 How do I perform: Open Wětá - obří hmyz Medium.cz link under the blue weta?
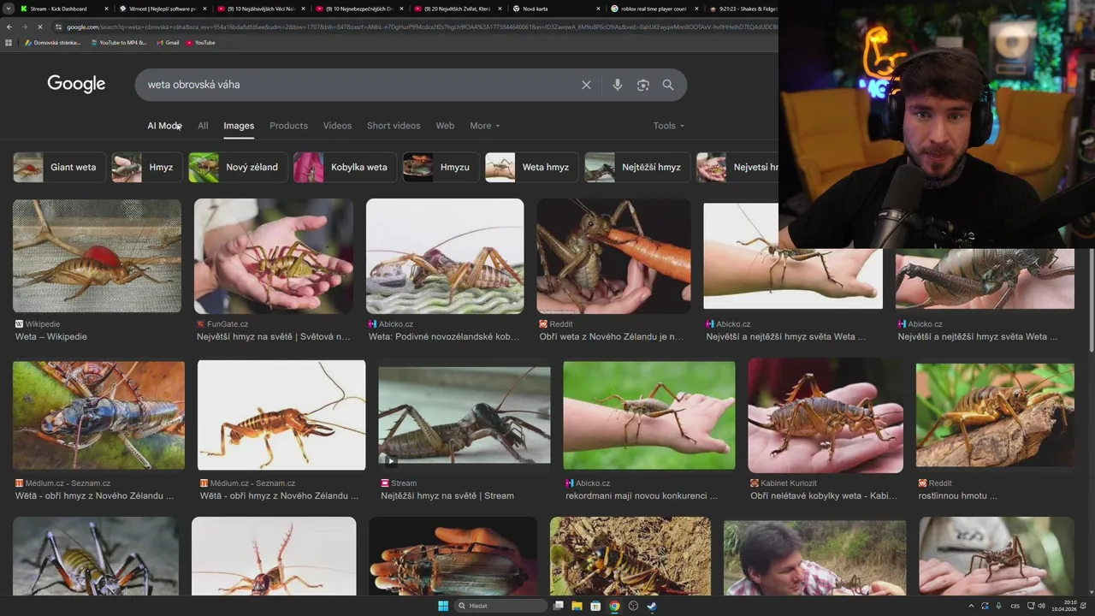click(94, 496)
